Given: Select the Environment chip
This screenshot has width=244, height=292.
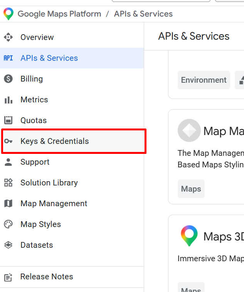Looking at the screenshot, I should click(204, 80).
